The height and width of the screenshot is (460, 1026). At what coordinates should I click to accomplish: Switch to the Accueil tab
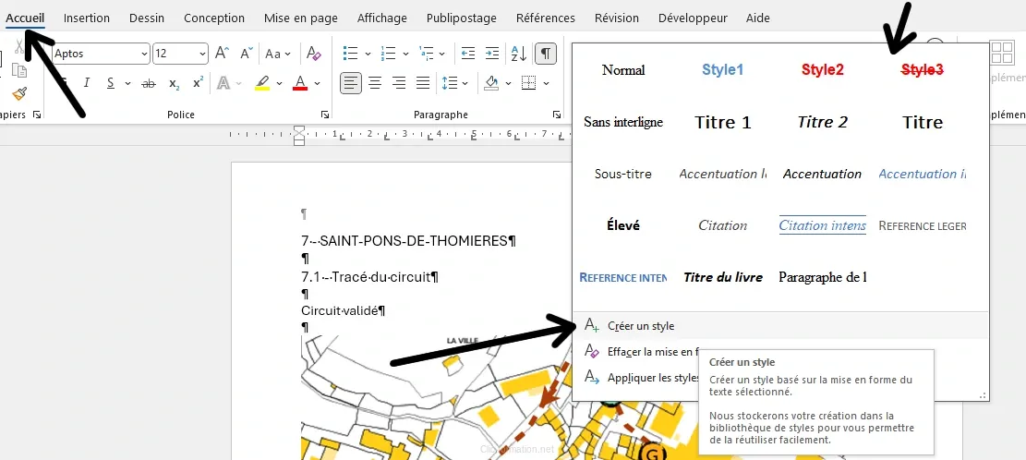tap(26, 18)
